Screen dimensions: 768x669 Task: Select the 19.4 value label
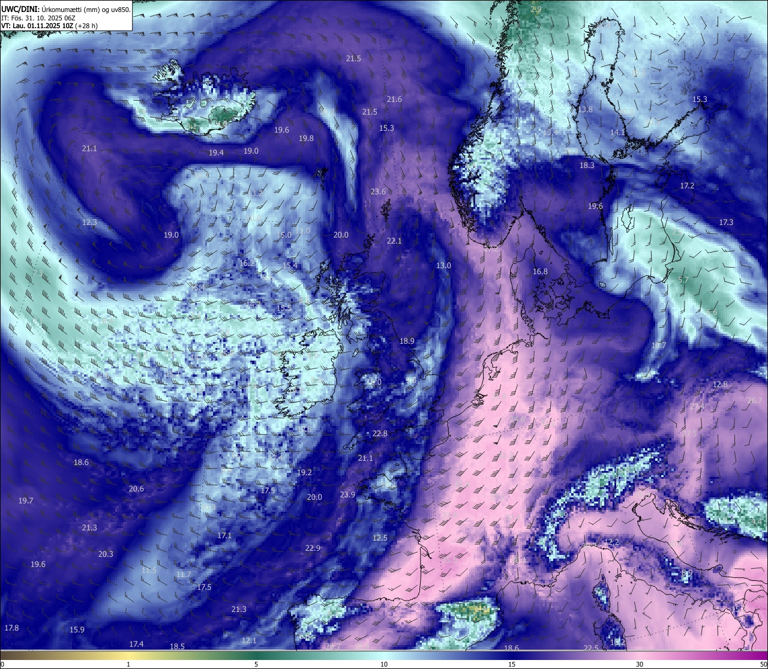tap(216, 152)
